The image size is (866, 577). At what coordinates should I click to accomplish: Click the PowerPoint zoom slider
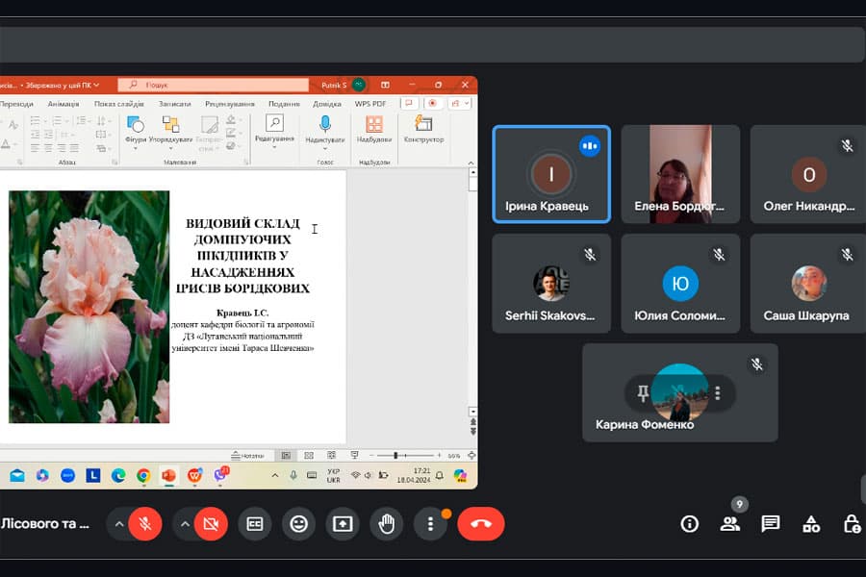[x=395, y=456]
